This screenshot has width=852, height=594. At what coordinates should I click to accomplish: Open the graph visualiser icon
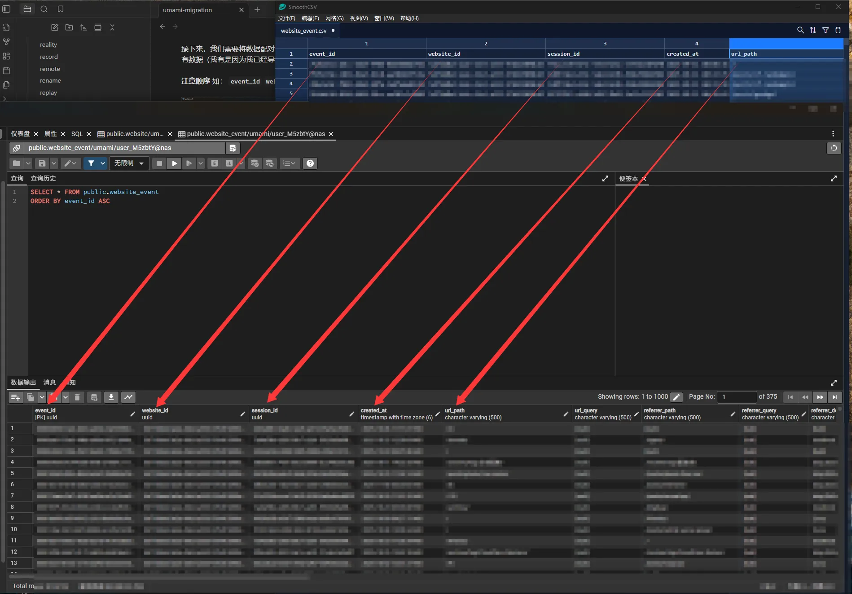(x=128, y=397)
